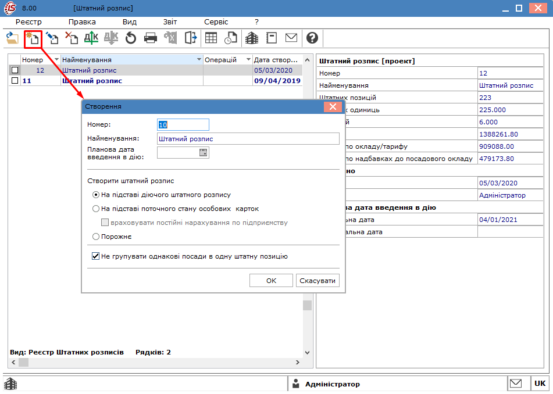Click the registry scroll-up arrow
Screen dimensions: 553x394
pyautogui.click(x=307, y=60)
